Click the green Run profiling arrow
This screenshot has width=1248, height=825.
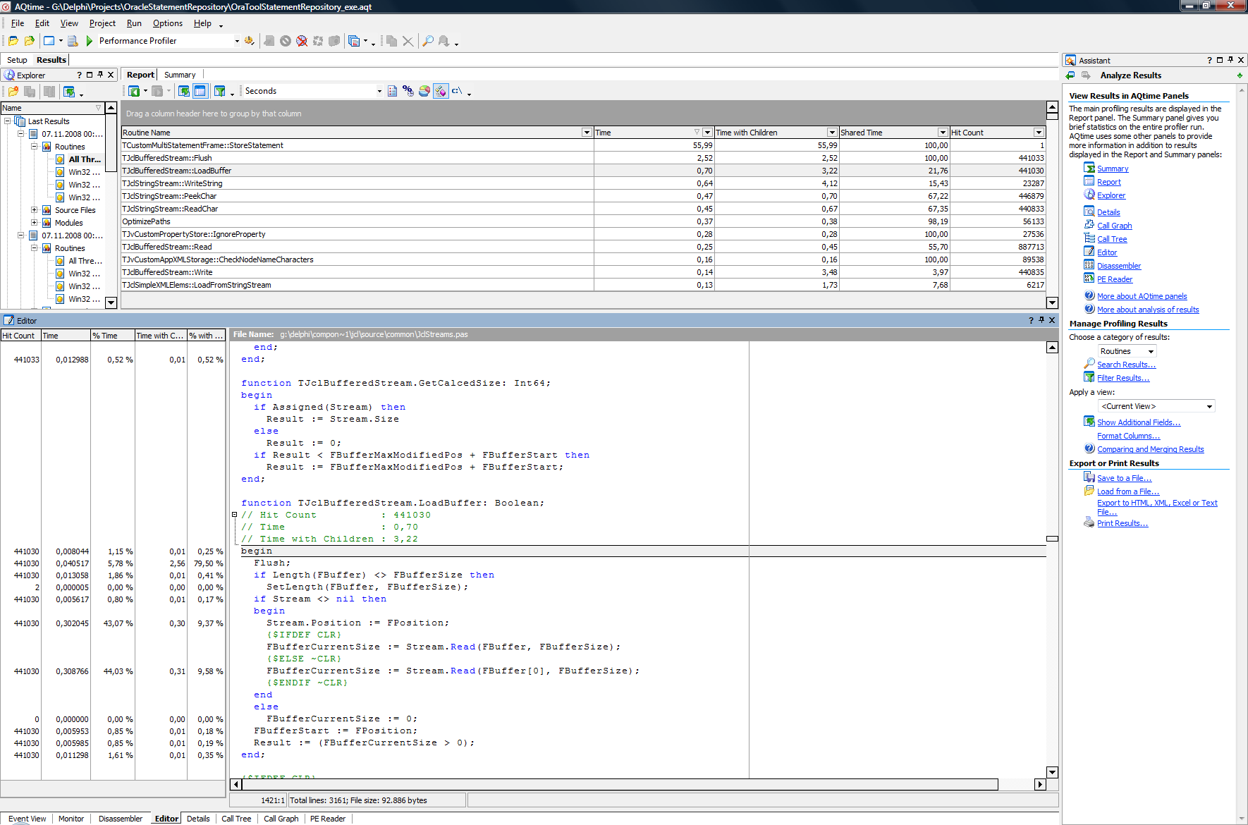pyautogui.click(x=90, y=41)
